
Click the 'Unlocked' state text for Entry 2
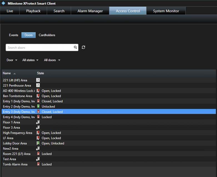48,106
